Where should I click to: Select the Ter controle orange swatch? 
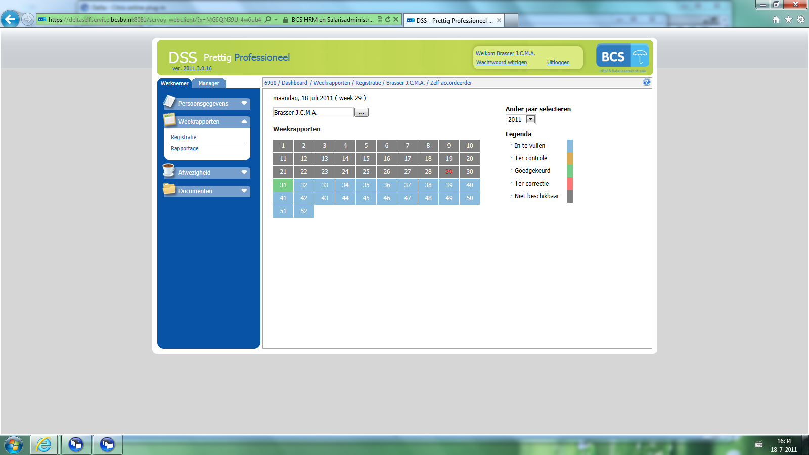(570, 158)
